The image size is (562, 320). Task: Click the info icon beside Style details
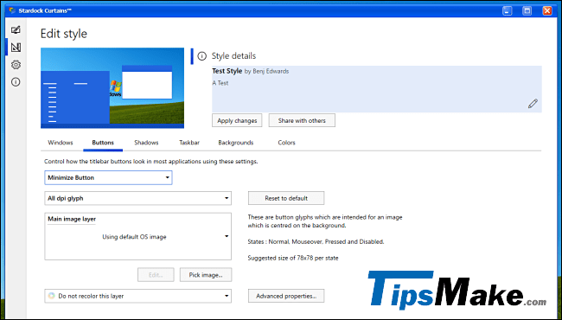click(202, 56)
